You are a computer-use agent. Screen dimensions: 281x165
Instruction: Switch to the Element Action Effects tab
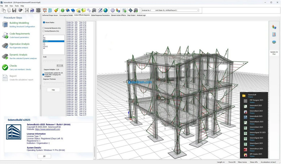(x=119, y=15)
